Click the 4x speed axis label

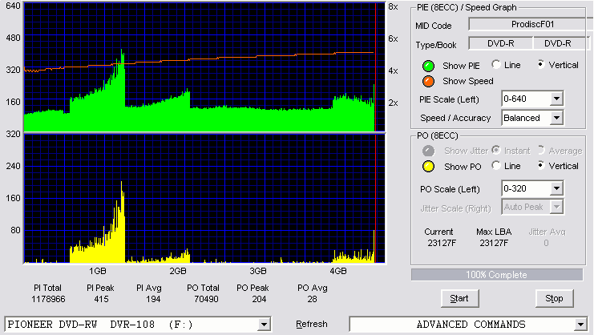tap(394, 71)
